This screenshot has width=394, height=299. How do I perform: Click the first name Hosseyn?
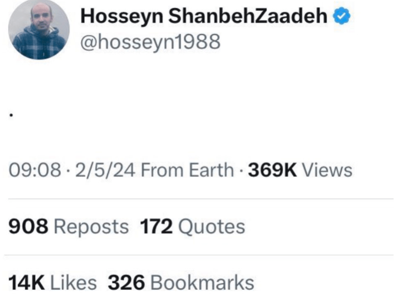(x=121, y=17)
